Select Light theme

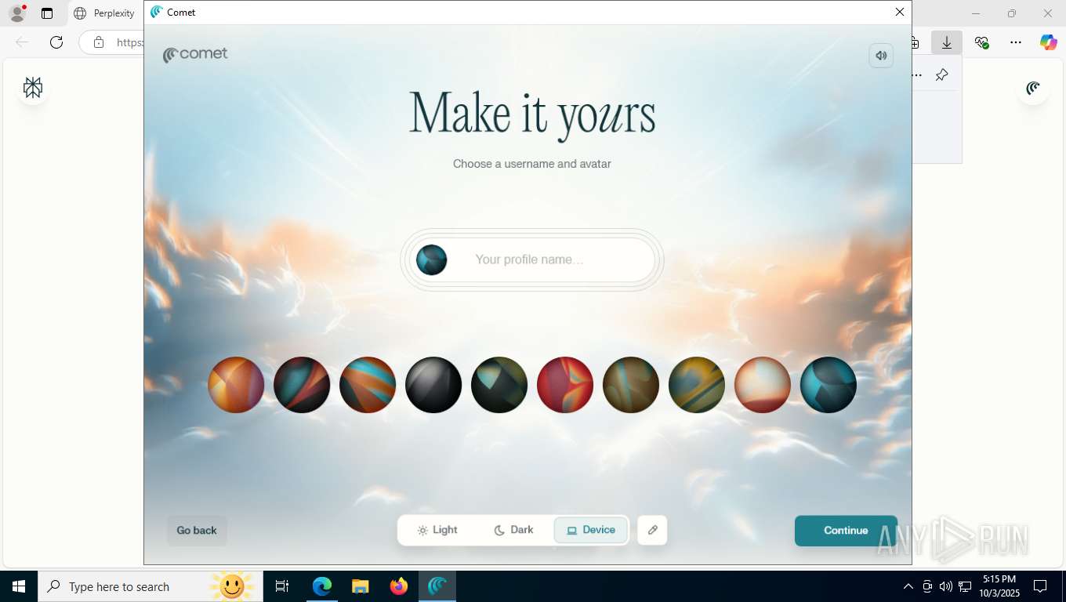click(437, 530)
